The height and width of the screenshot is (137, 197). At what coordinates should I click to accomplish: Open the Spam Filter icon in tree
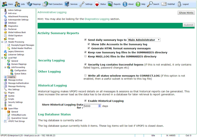[x=5, y=108]
